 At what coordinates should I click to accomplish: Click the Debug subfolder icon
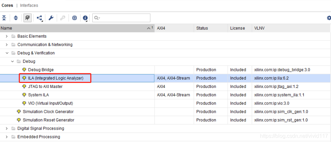click(19, 61)
